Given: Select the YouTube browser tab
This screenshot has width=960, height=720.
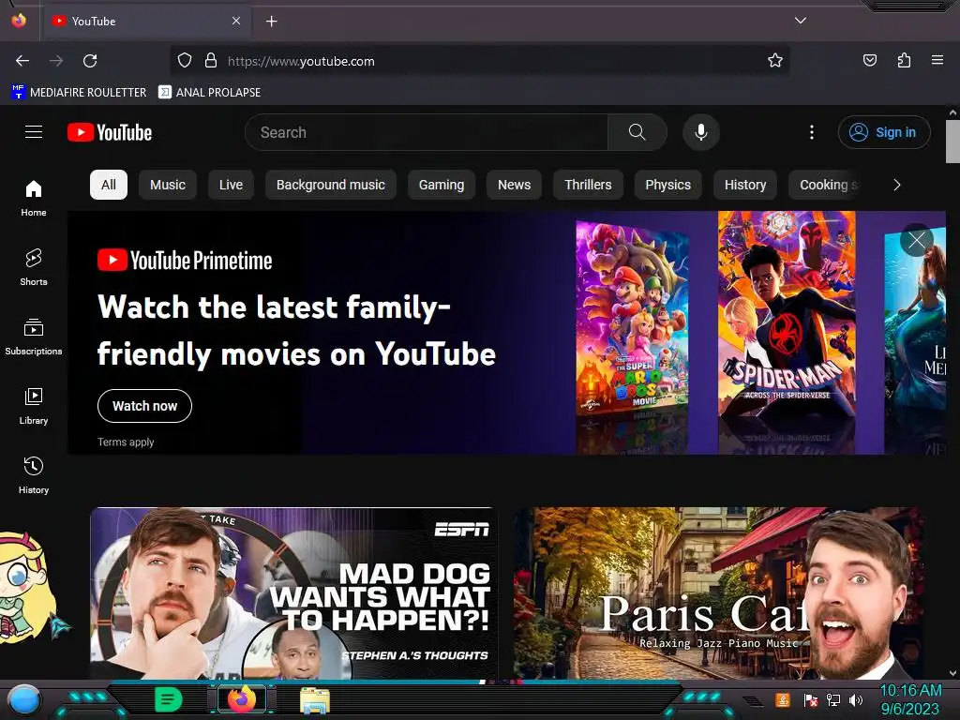Looking at the screenshot, I should (145, 21).
